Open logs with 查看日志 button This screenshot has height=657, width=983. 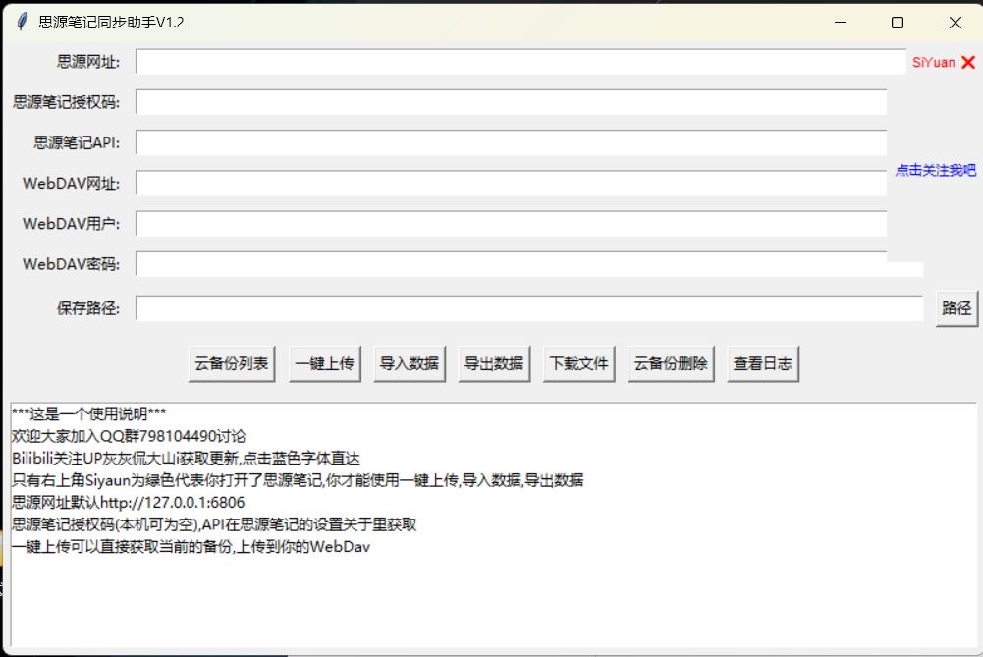coord(763,363)
